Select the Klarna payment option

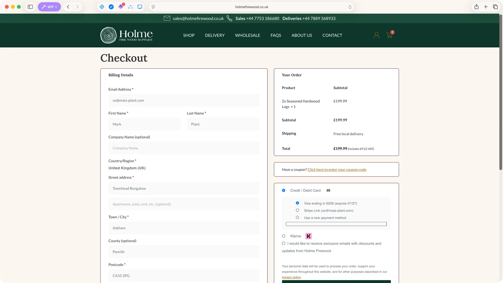283,236
